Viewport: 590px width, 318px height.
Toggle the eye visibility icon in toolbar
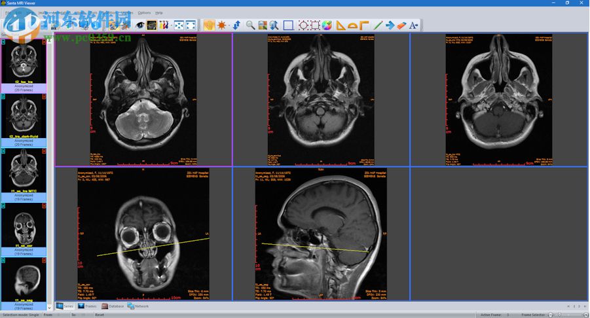pyautogui.click(x=140, y=25)
